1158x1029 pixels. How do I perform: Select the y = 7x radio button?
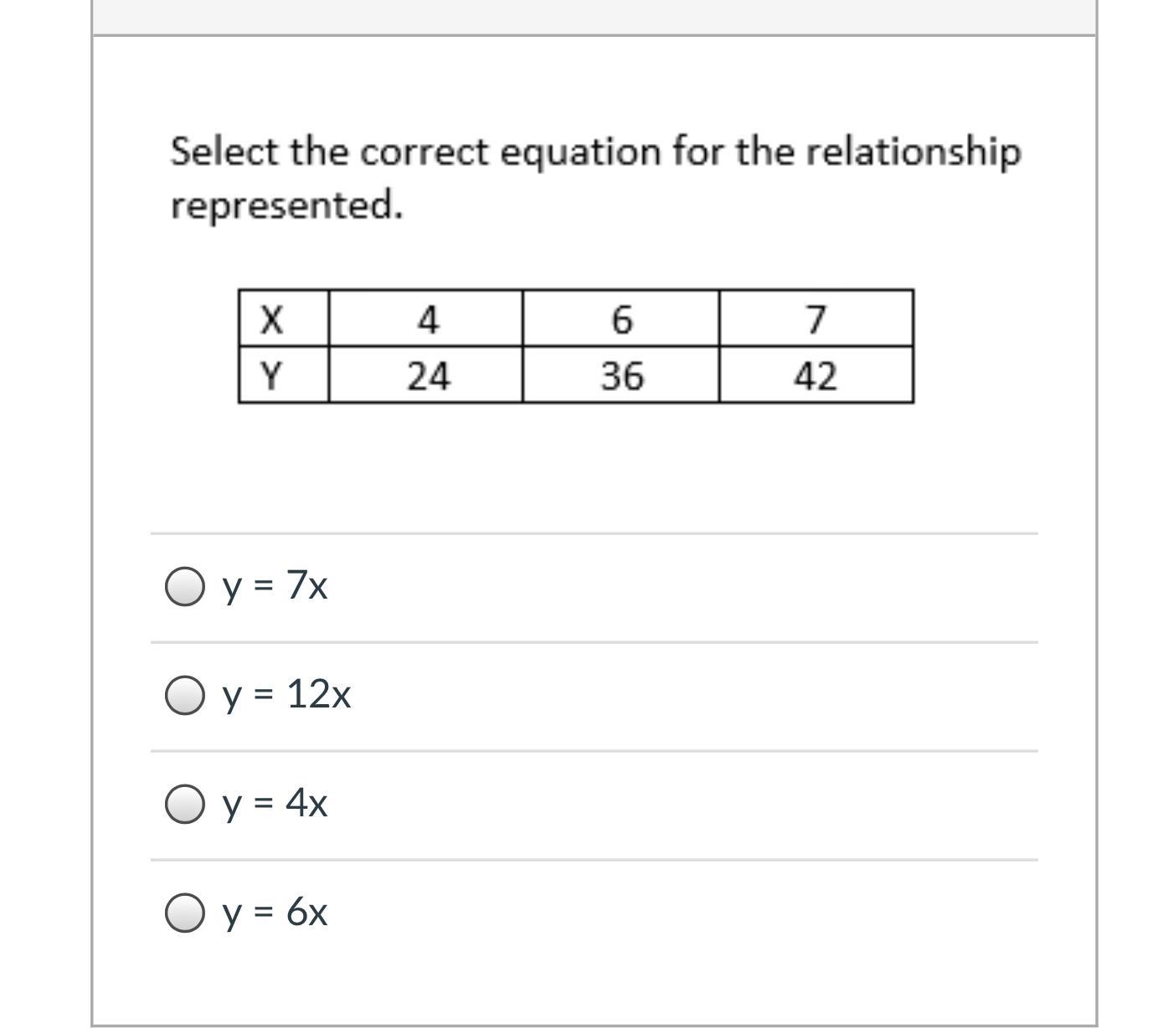tap(184, 586)
